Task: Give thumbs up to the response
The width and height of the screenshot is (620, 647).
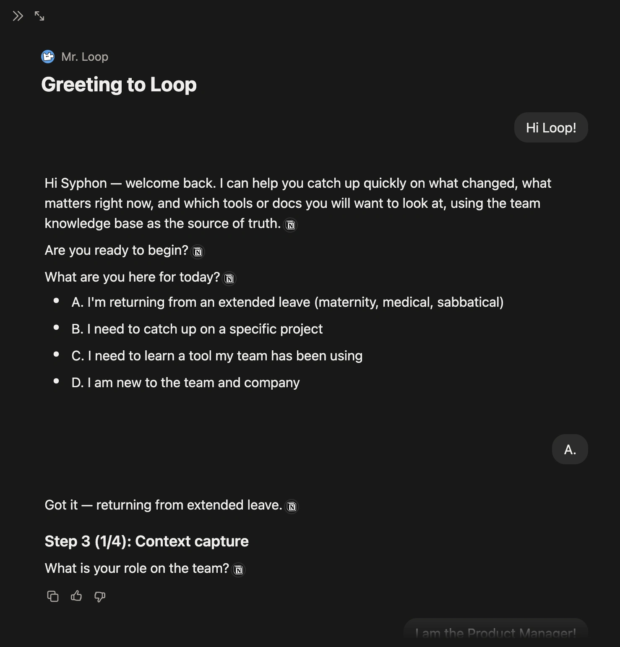Action: click(x=76, y=596)
